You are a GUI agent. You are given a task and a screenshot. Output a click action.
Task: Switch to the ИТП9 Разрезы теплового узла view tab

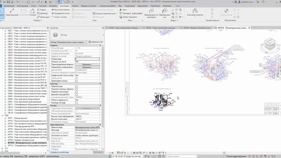point(197,28)
